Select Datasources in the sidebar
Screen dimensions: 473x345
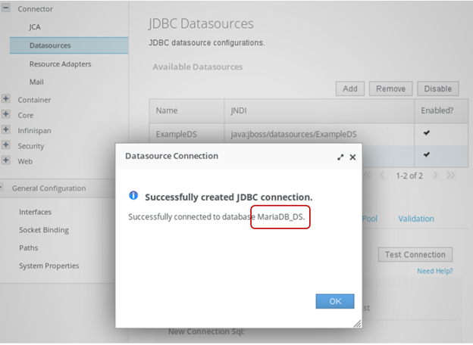pos(50,45)
